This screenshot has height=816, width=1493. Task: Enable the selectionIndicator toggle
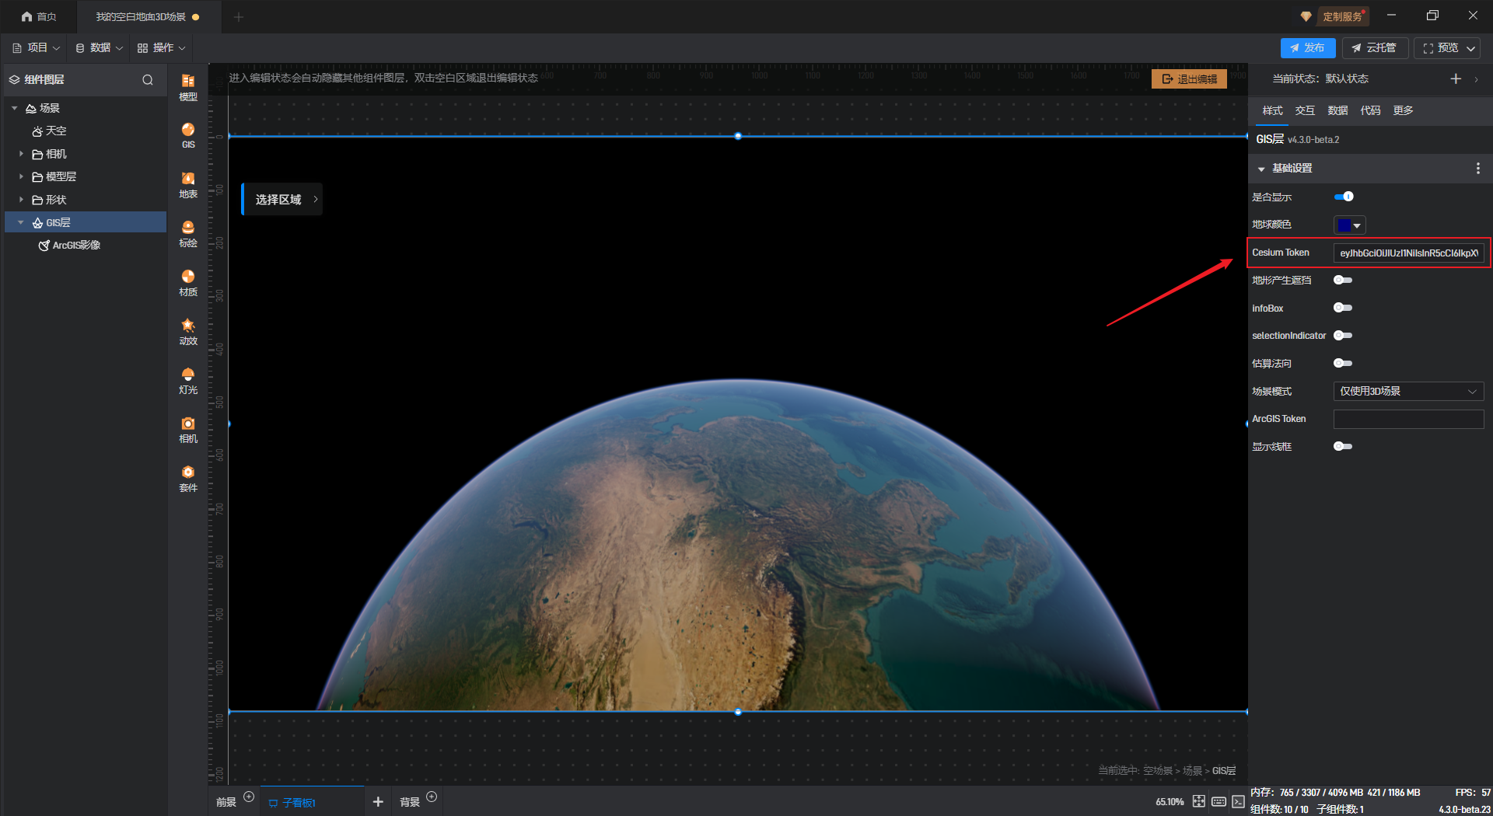[1343, 336]
